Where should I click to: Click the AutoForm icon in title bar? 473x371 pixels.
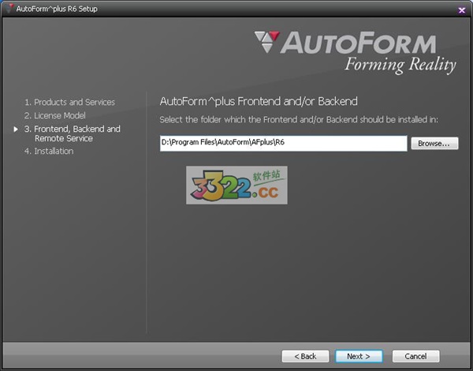click(x=9, y=9)
